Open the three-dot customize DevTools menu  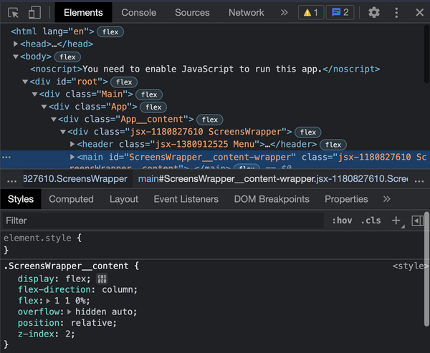(x=396, y=12)
